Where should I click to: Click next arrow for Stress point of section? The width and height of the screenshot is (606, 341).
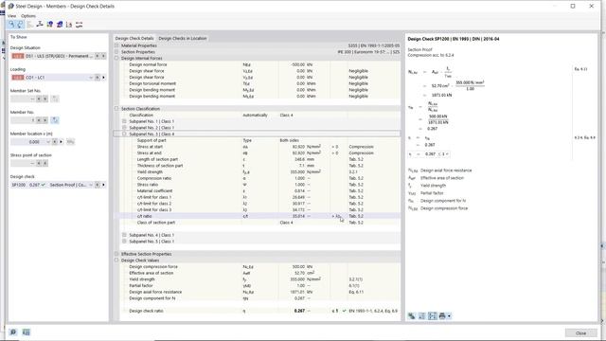[x=45, y=163]
